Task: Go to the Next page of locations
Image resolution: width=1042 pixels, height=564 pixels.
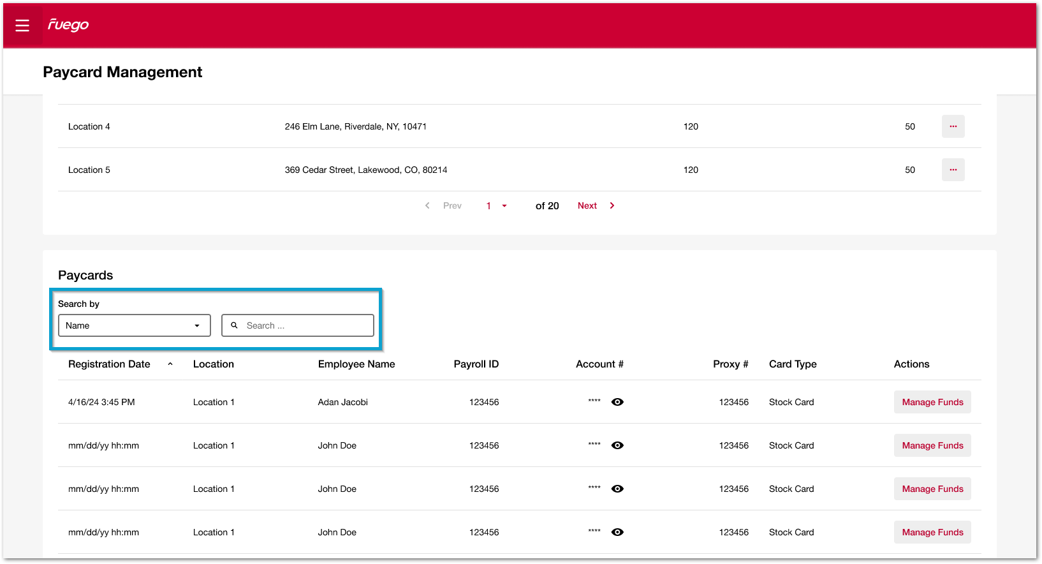Action: (587, 205)
